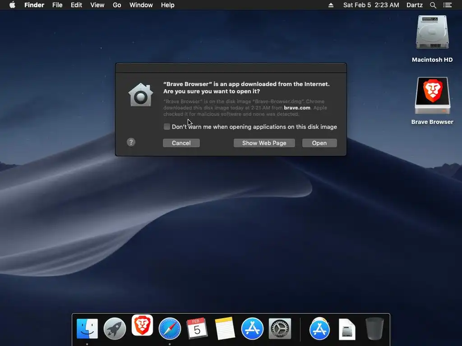The height and width of the screenshot is (346, 462).
Task: Click the brave.com source text
Action: point(297,108)
